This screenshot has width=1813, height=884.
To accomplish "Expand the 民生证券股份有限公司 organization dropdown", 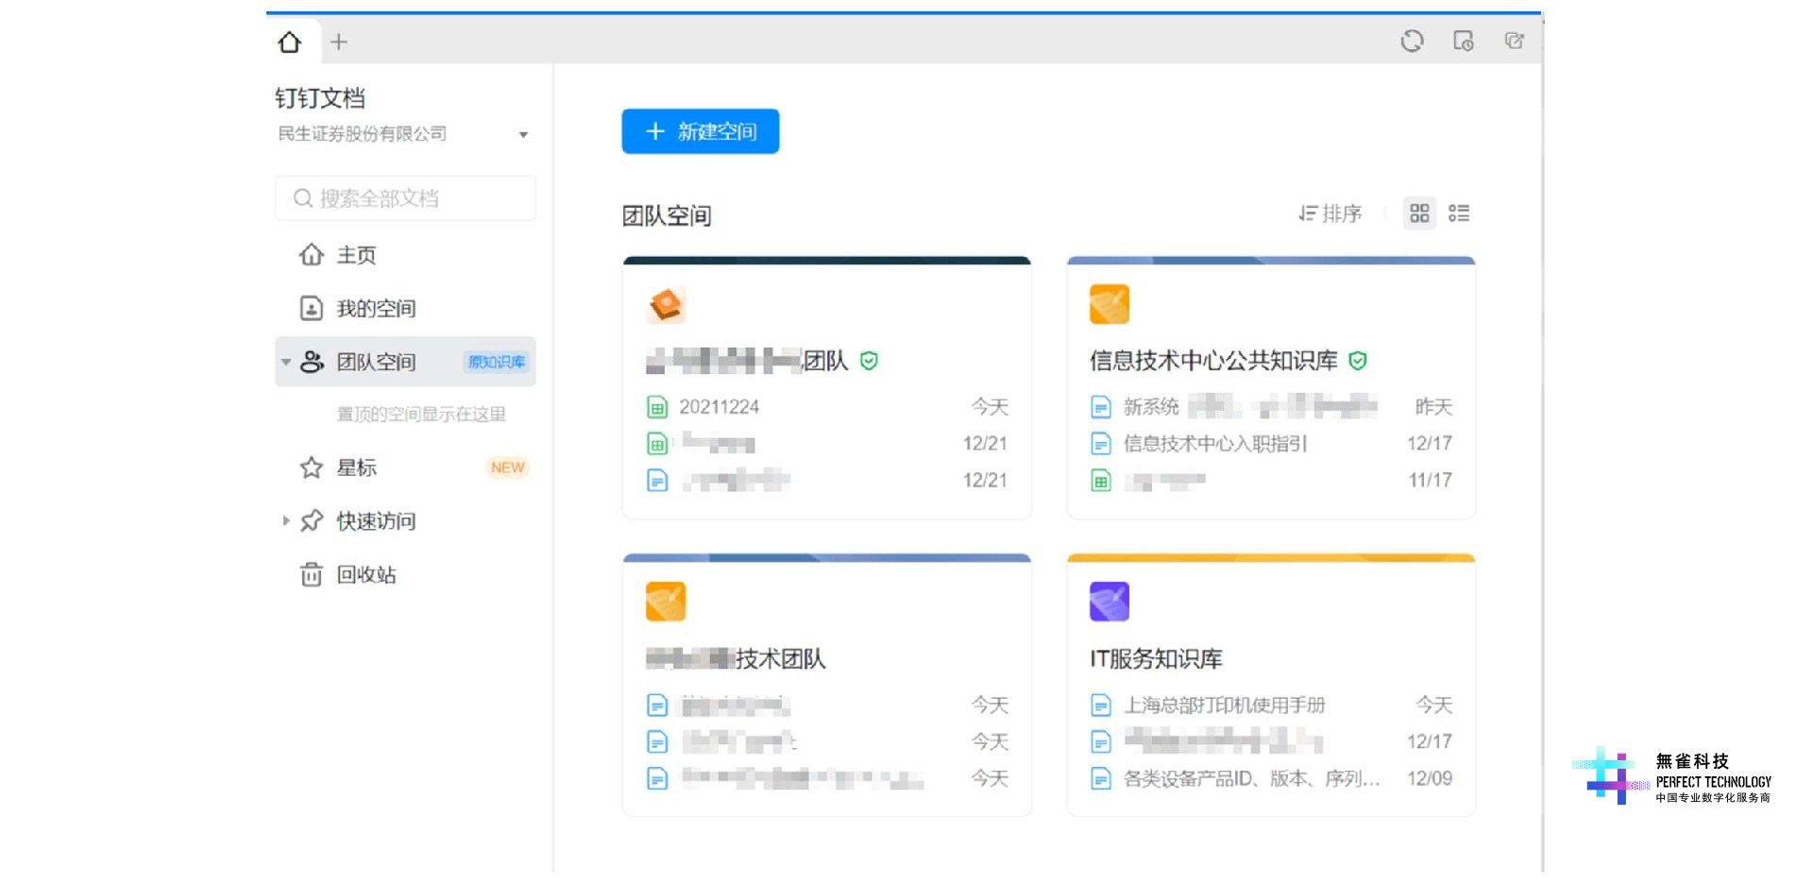I will (x=523, y=135).
